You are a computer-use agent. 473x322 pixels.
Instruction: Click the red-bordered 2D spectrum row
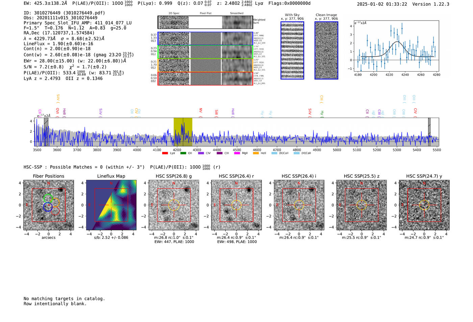coord(205,78)
